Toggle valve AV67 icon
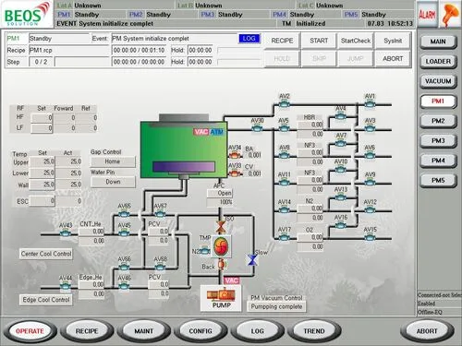The height and width of the screenshot is (346, 462). [x=160, y=214]
